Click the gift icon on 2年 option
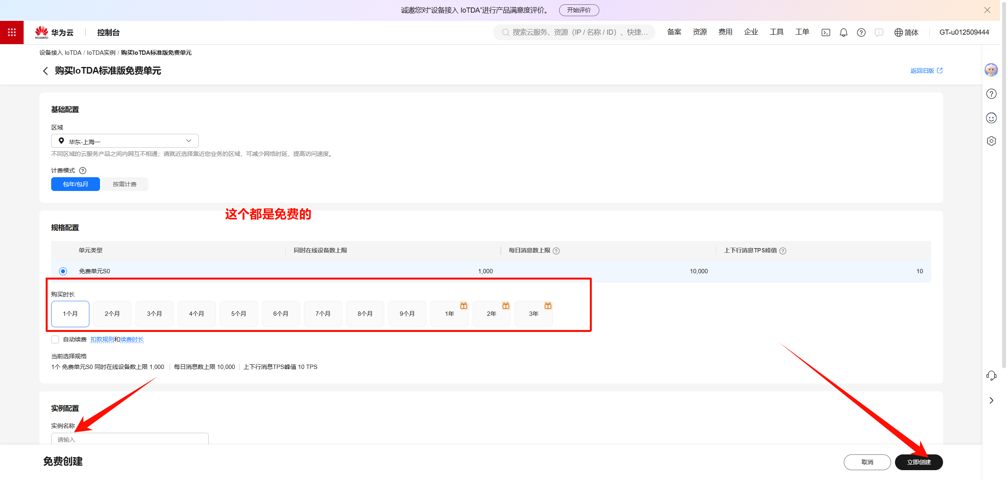The image size is (1008, 480). click(x=506, y=306)
